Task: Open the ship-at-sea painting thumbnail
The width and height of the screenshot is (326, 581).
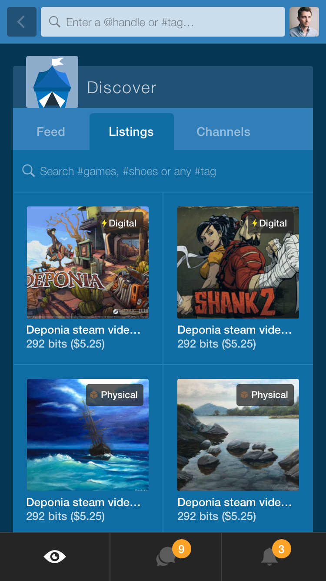Action: [88, 435]
